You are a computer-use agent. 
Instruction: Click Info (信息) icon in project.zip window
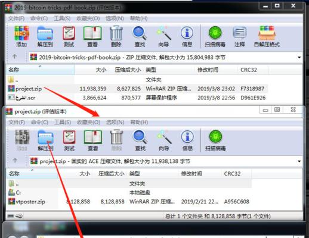(x=187, y=140)
